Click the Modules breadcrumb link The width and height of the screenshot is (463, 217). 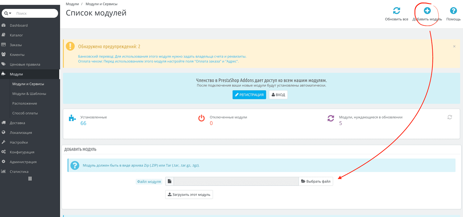click(x=72, y=4)
